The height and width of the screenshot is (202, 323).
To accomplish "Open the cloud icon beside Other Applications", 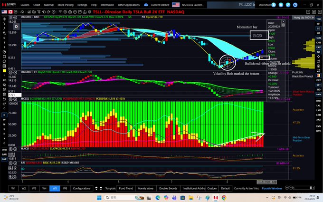I will click(146, 5).
